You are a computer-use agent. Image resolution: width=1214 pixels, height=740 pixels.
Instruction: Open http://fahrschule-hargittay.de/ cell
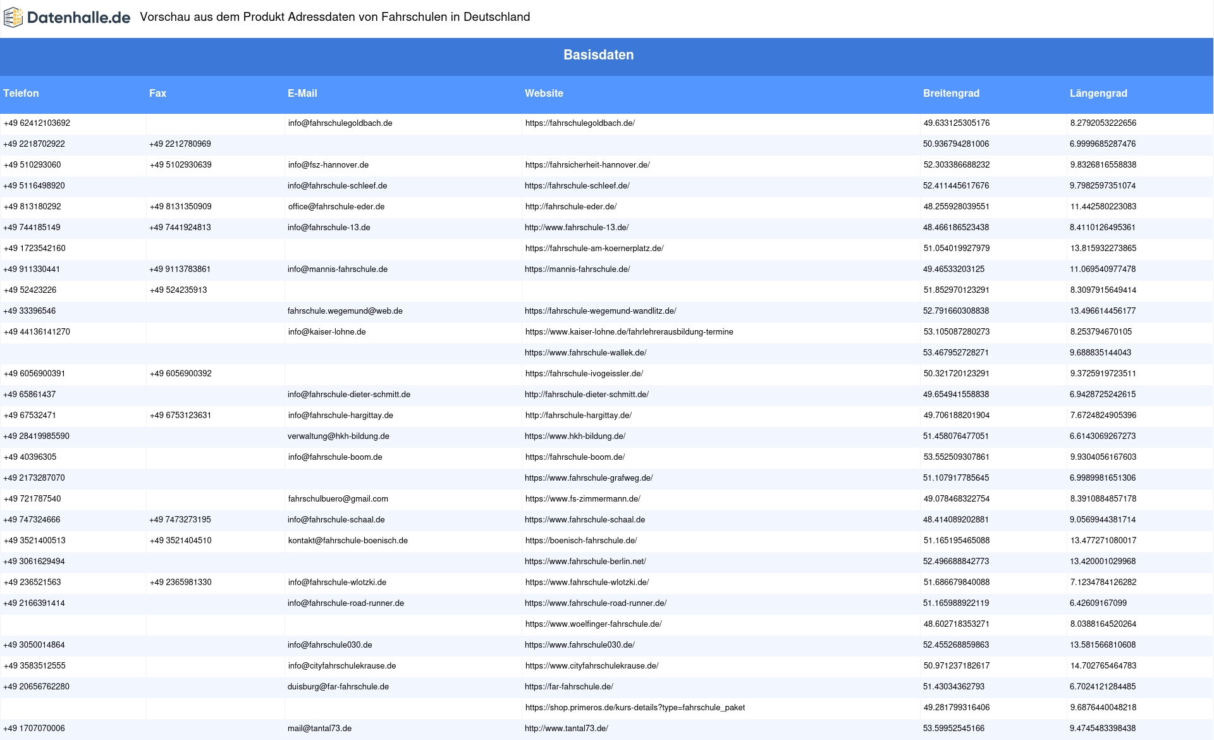click(579, 416)
